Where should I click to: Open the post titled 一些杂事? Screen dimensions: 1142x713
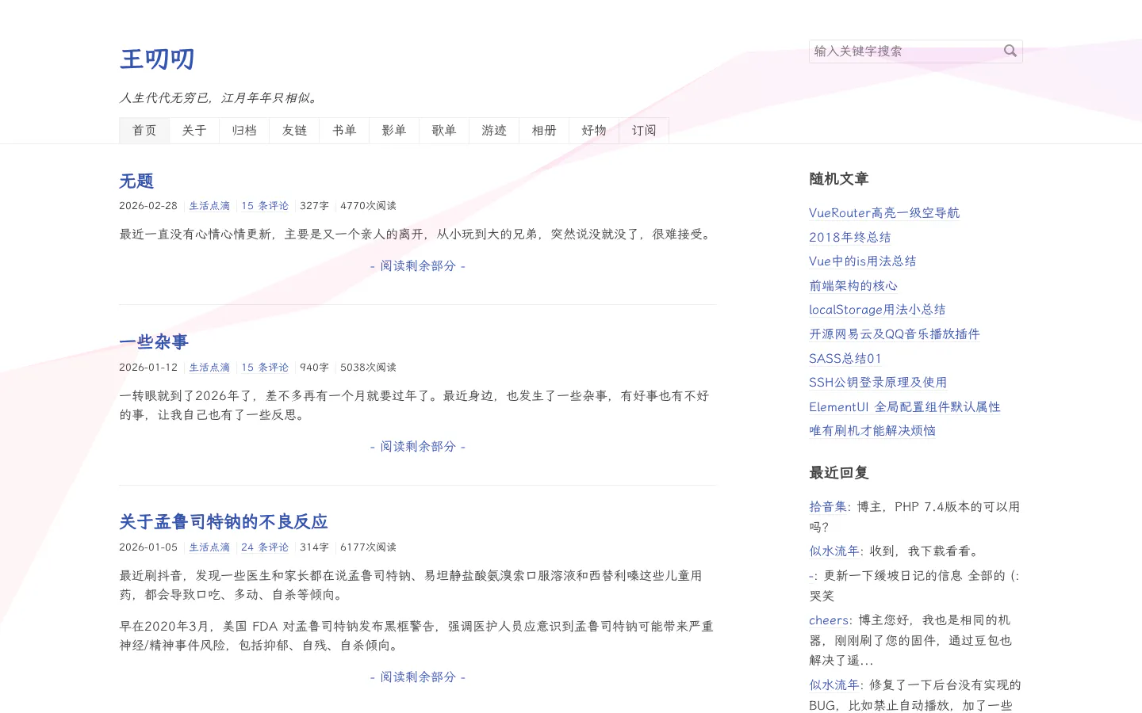[154, 342]
